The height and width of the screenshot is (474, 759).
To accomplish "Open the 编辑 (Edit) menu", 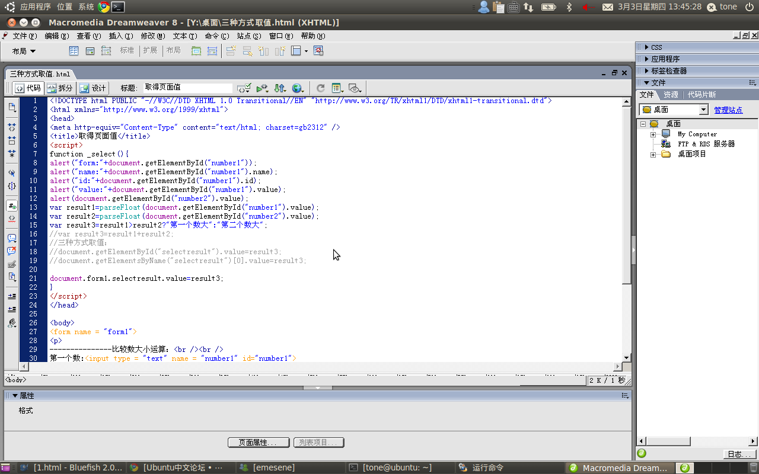I will tap(56, 36).
